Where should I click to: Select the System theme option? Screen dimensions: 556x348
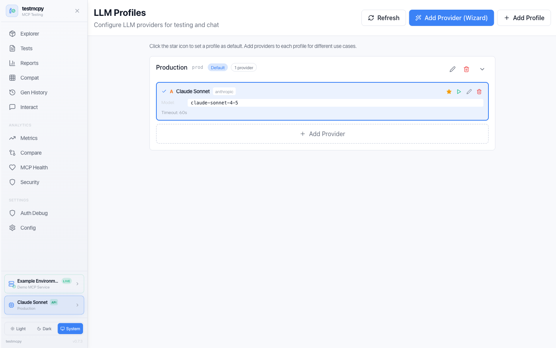pyautogui.click(x=70, y=329)
